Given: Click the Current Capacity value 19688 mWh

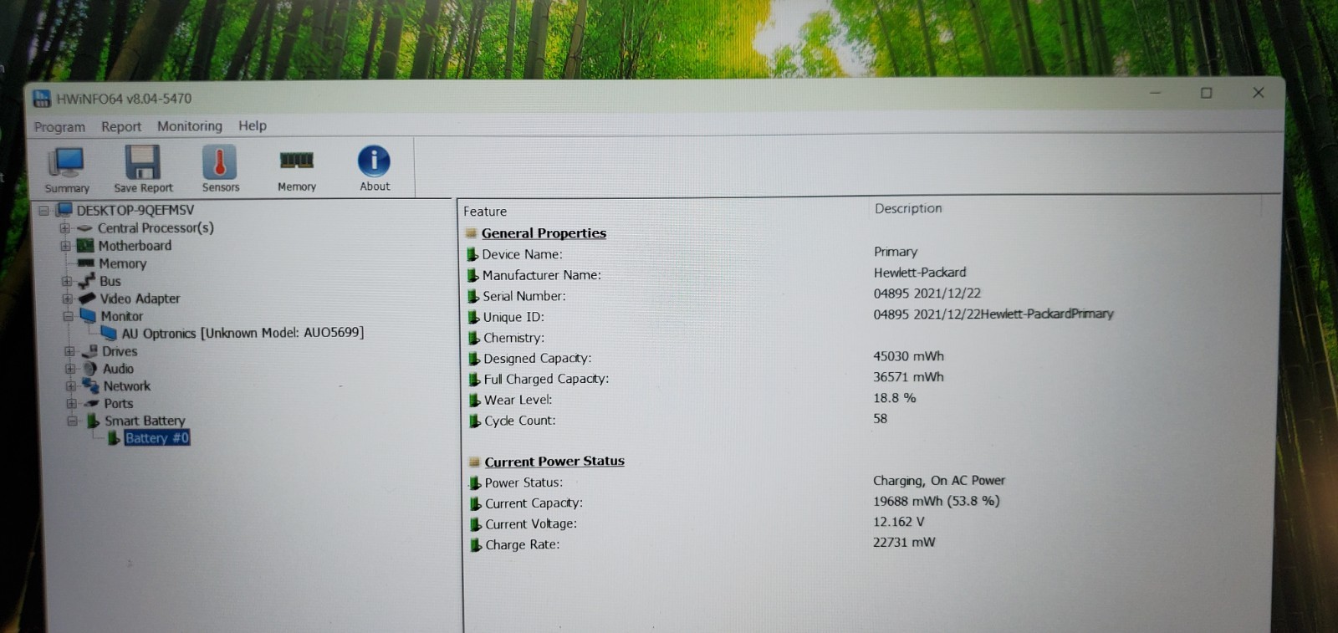Looking at the screenshot, I should click(x=937, y=501).
